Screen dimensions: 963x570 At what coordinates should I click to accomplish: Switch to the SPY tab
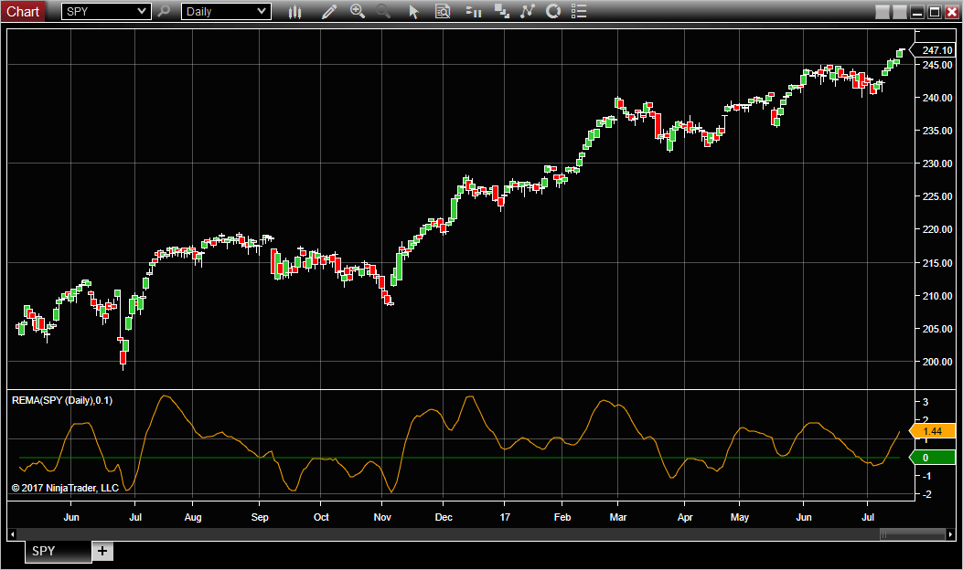59,551
